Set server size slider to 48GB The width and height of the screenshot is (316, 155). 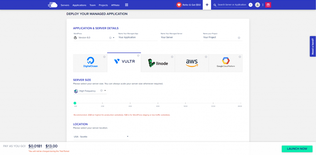(x=241, y=103)
